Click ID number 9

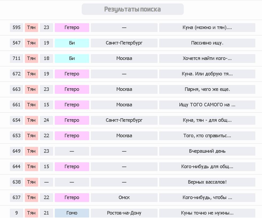point(17,213)
